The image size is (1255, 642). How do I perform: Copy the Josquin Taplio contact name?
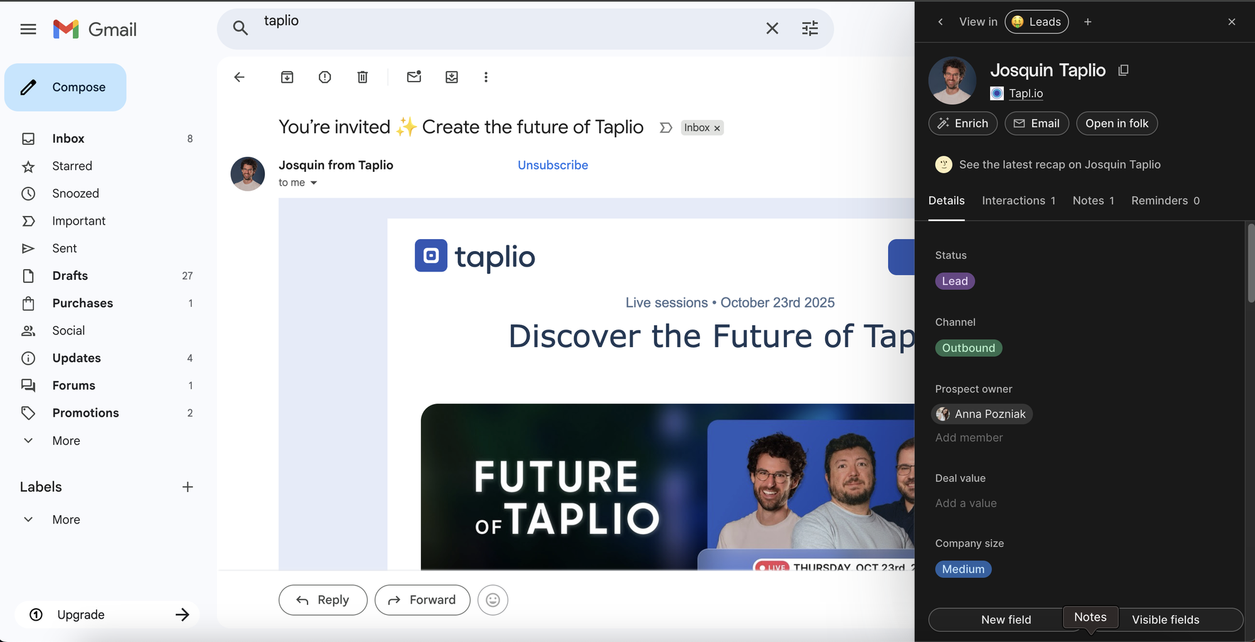[x=1123, y=70]
